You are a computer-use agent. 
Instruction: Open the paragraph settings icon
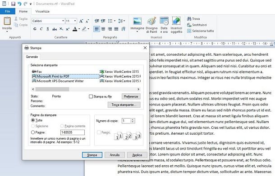[x=123, y=29]
